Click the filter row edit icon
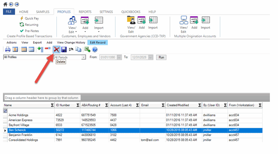 click(x=5, y=111)
